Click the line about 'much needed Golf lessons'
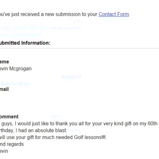This screenshot has height=159, width=159. click(53, 137)
